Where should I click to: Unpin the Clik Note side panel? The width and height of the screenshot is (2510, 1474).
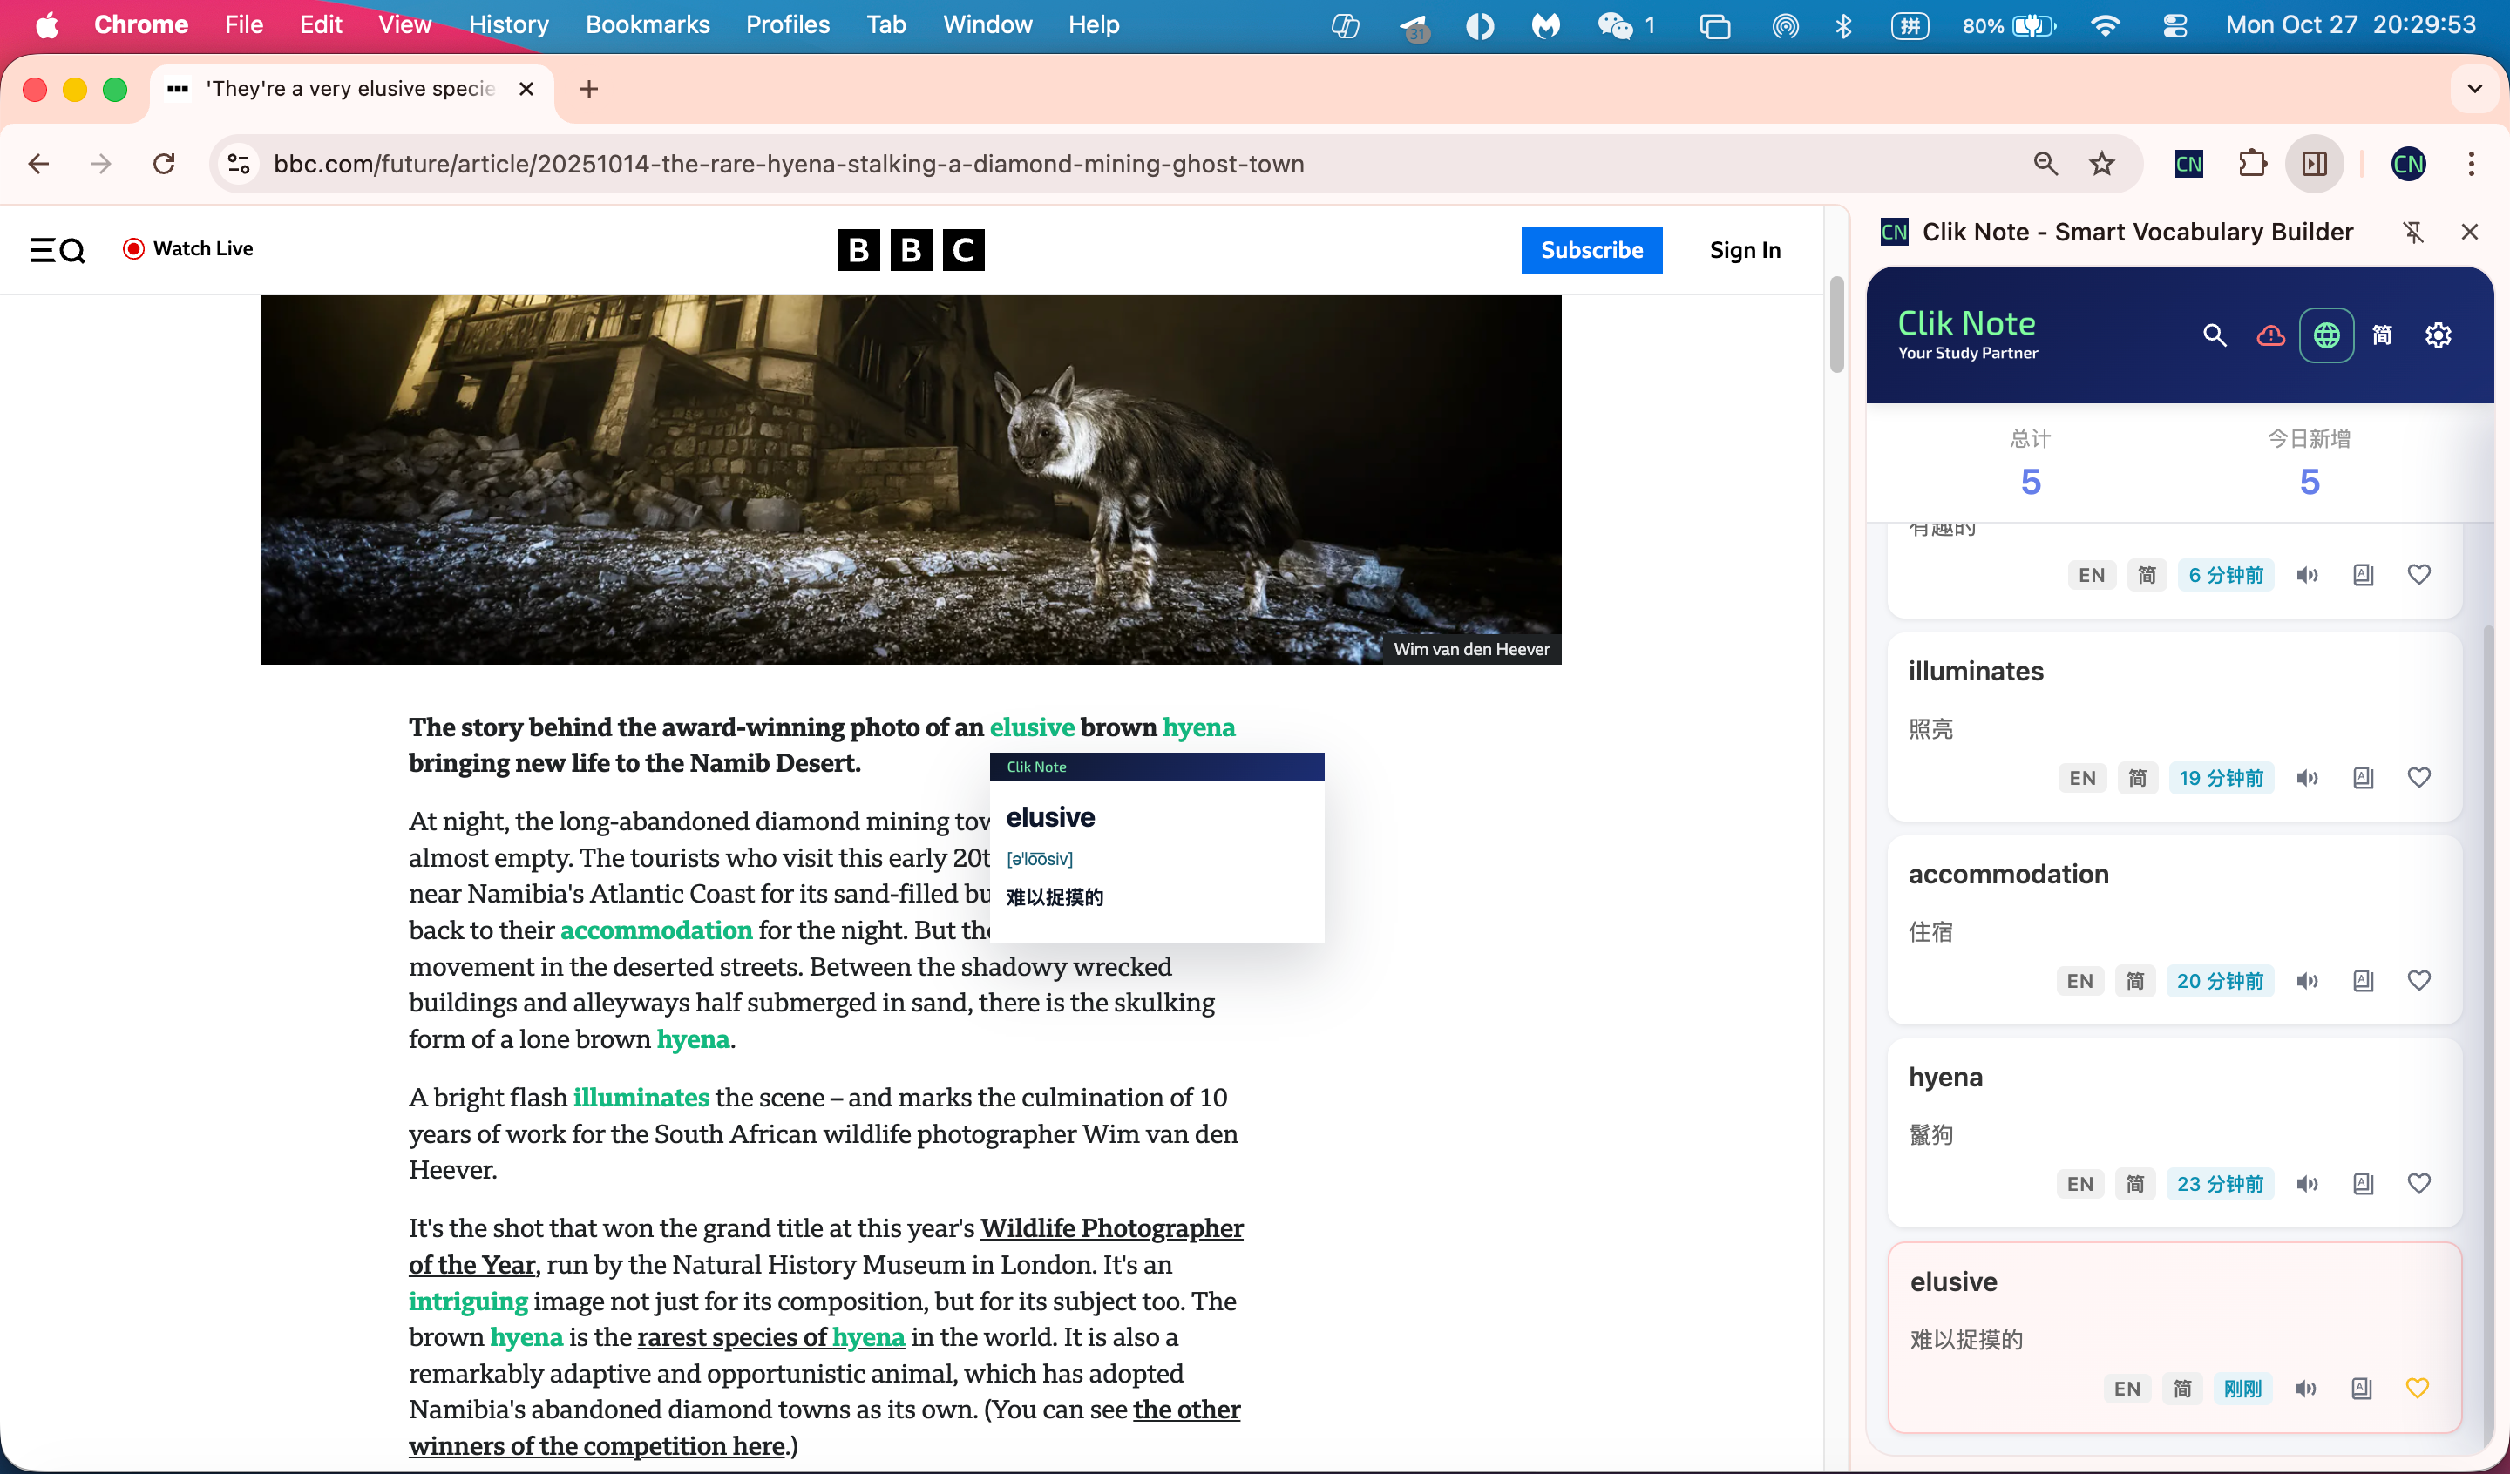[2414, 231]
